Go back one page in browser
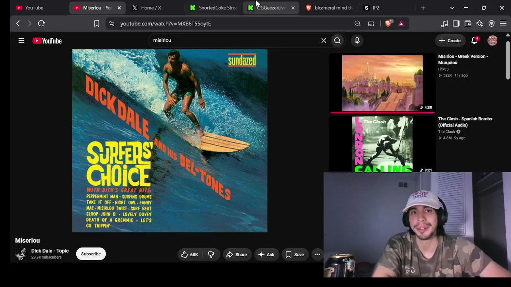Viewport: 511px width, 287px height. [18, 24]
